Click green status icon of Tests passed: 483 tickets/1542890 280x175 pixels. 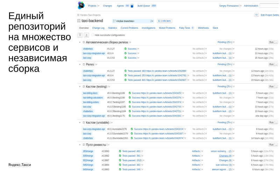[x=125, y=71]
